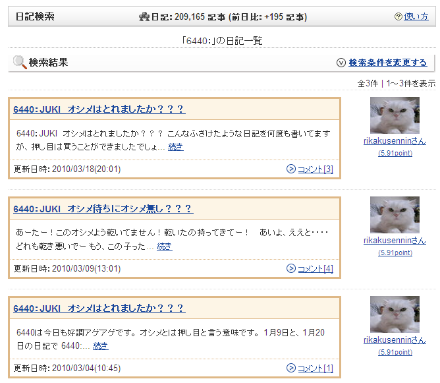Open diary title dated 2010/03/04
The image size is (440, 383).
99,308
